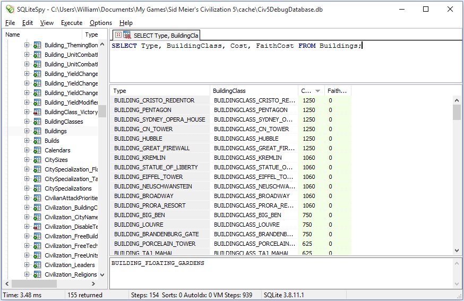This screenshot has width=464, height=301.
Task: Select the BUILDING_LOUVRE cell
Action: (x=160, y=225)
